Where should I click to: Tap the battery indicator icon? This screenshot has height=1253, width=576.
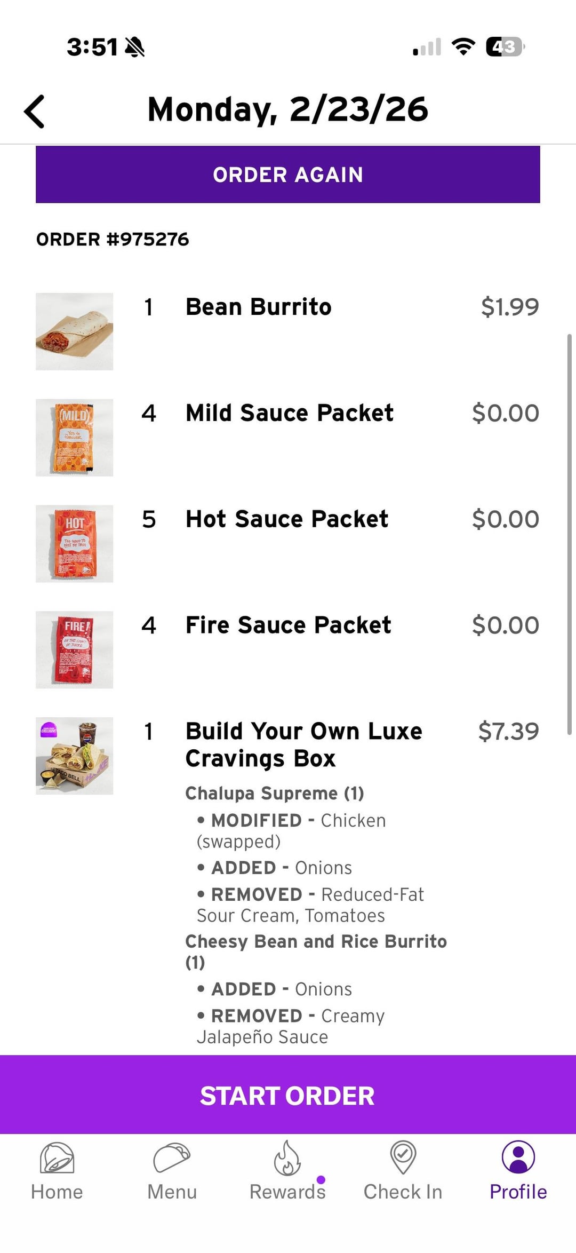pos(505,47)
